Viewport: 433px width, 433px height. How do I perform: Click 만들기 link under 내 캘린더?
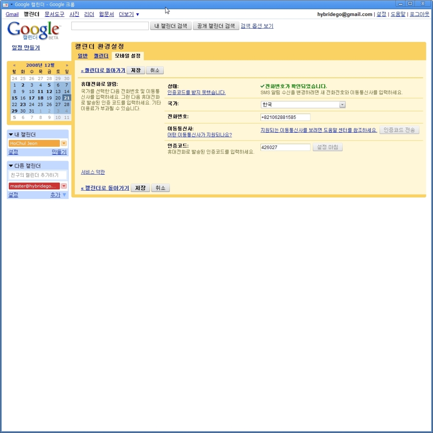pos(59,152)
